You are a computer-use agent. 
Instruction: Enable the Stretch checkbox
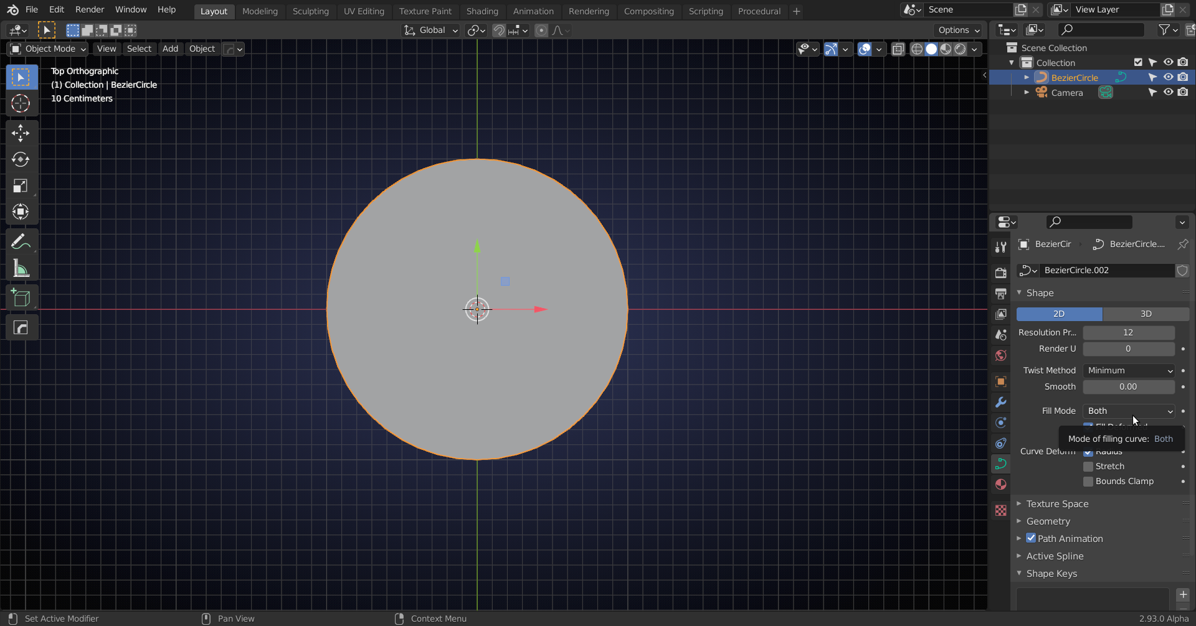1088,466
